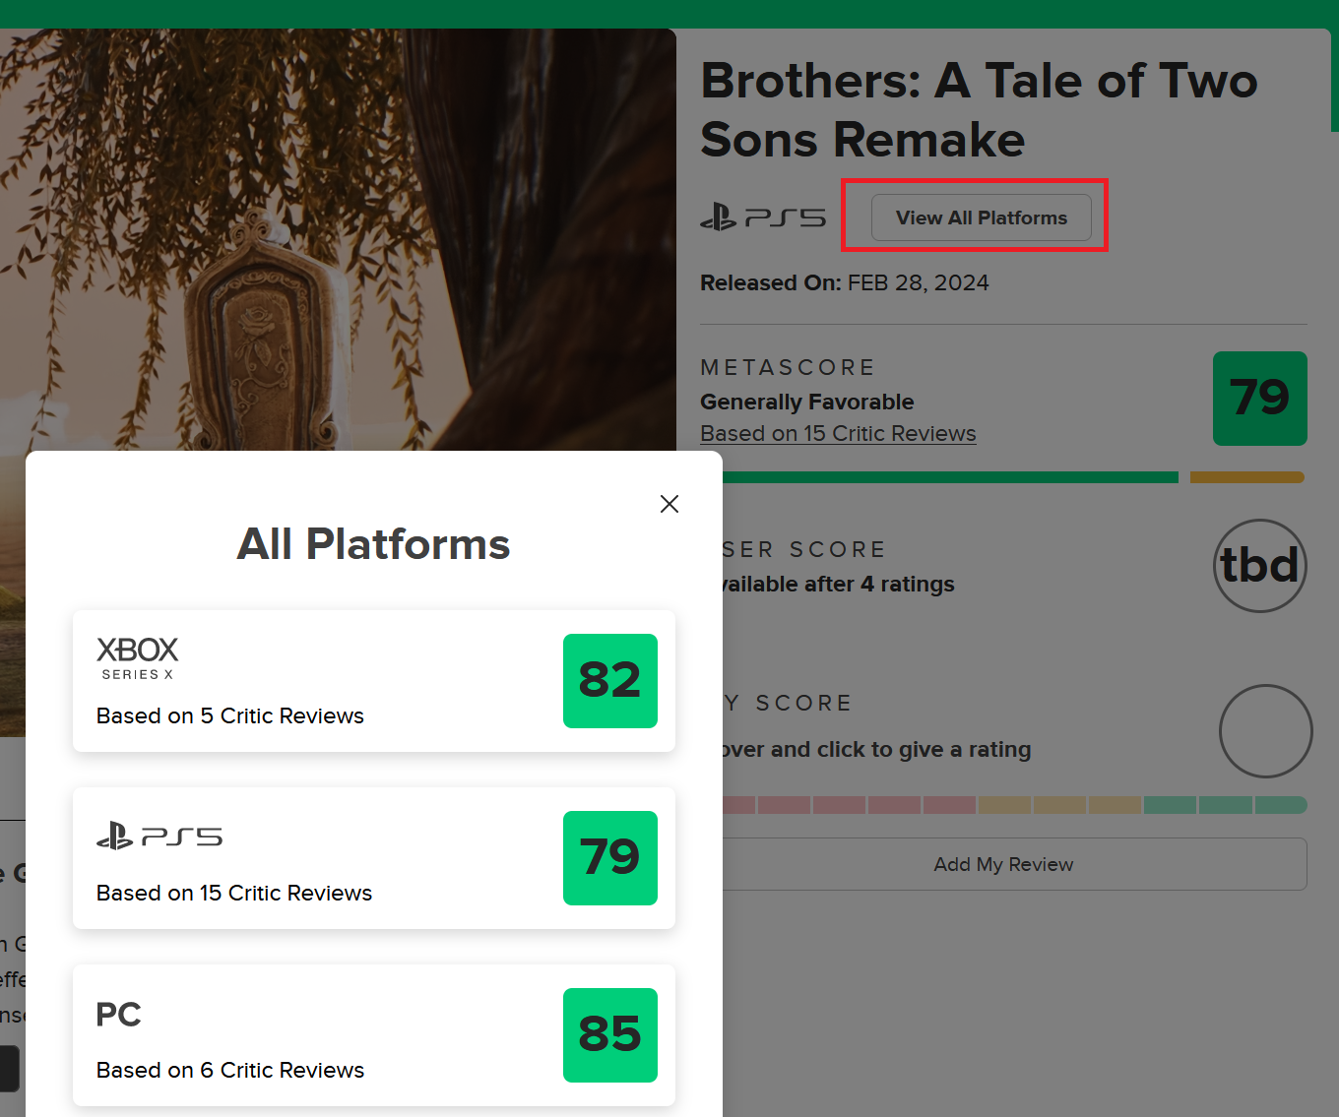Click the 'Generally Favorable' label
Screen dimensions: 1339x1117
tap(807, 402)
